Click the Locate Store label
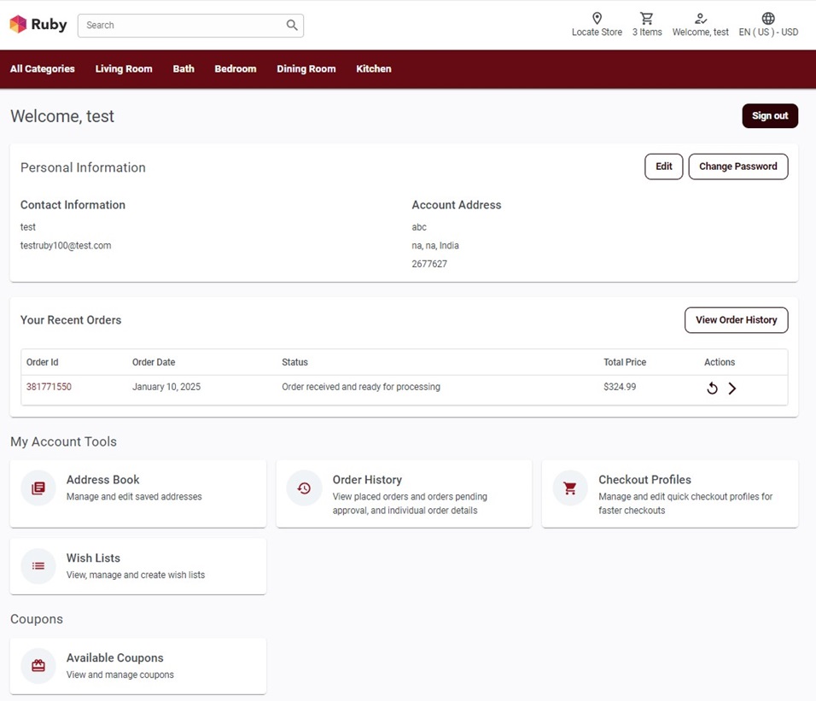 (x=597, y=32)
